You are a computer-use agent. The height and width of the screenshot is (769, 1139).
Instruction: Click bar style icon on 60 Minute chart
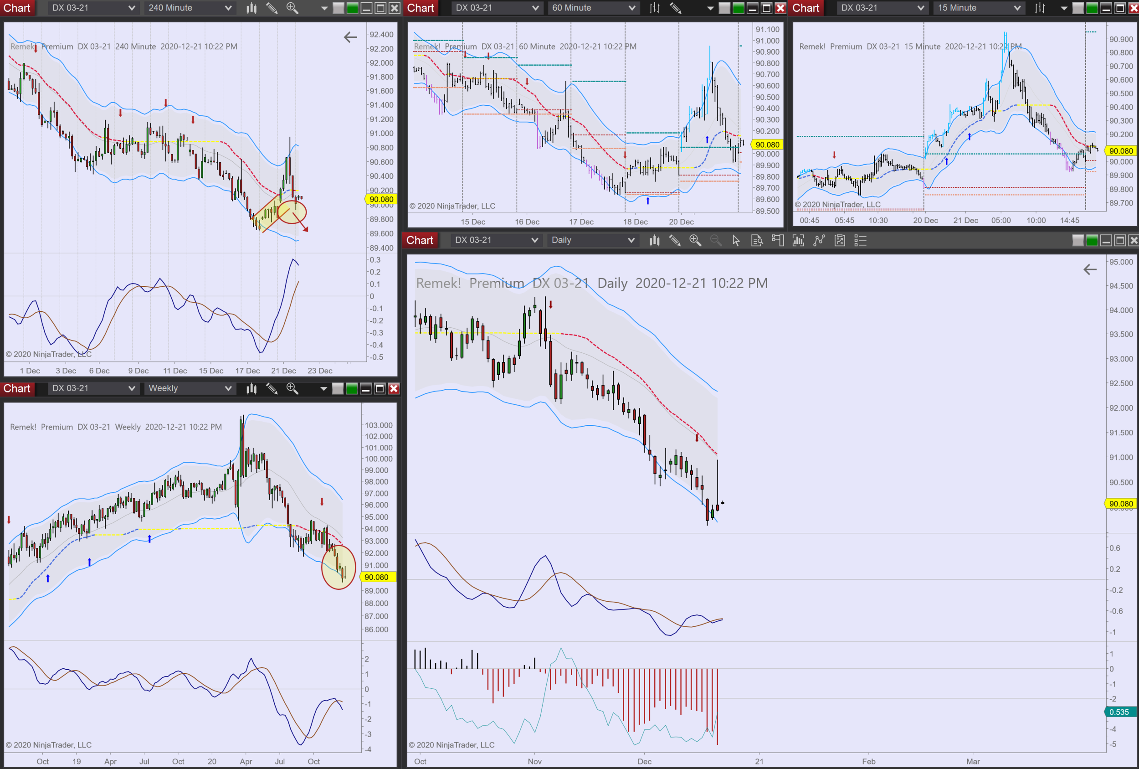coord(654,8)
